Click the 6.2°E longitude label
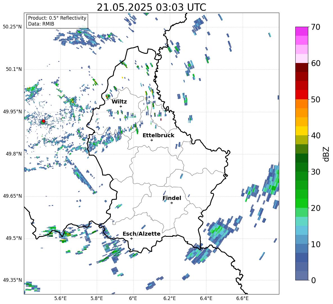This screenshot has width=333, height=304. tap(170, 298)
